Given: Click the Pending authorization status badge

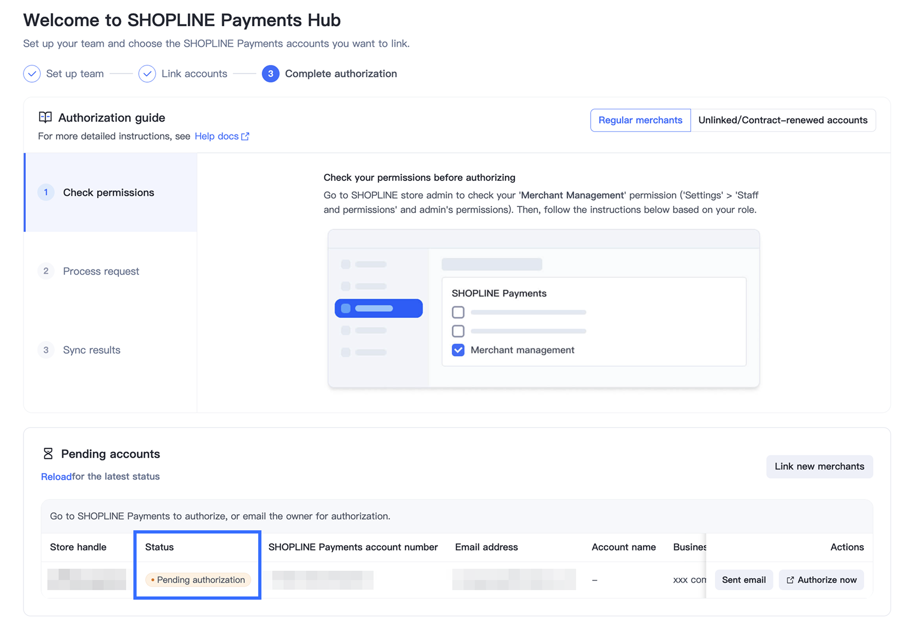Looking at the screenshot, I should (x=198, y=580).
